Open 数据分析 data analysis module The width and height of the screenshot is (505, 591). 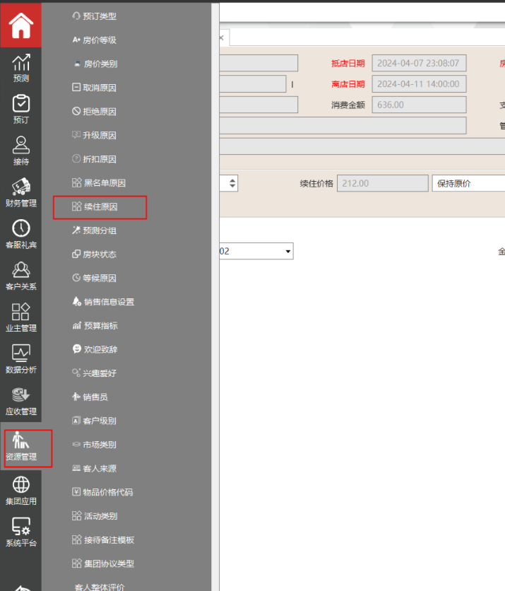tap(20, 358)
